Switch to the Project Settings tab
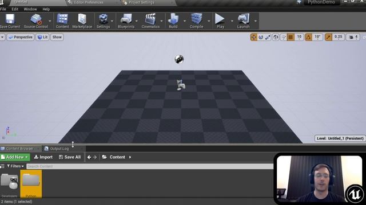The image size is (366, 205). tap(141, 2)
